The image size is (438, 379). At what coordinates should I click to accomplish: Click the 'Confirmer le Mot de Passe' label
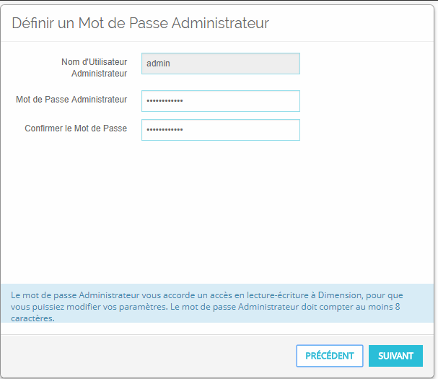click(x=76, y=128)
